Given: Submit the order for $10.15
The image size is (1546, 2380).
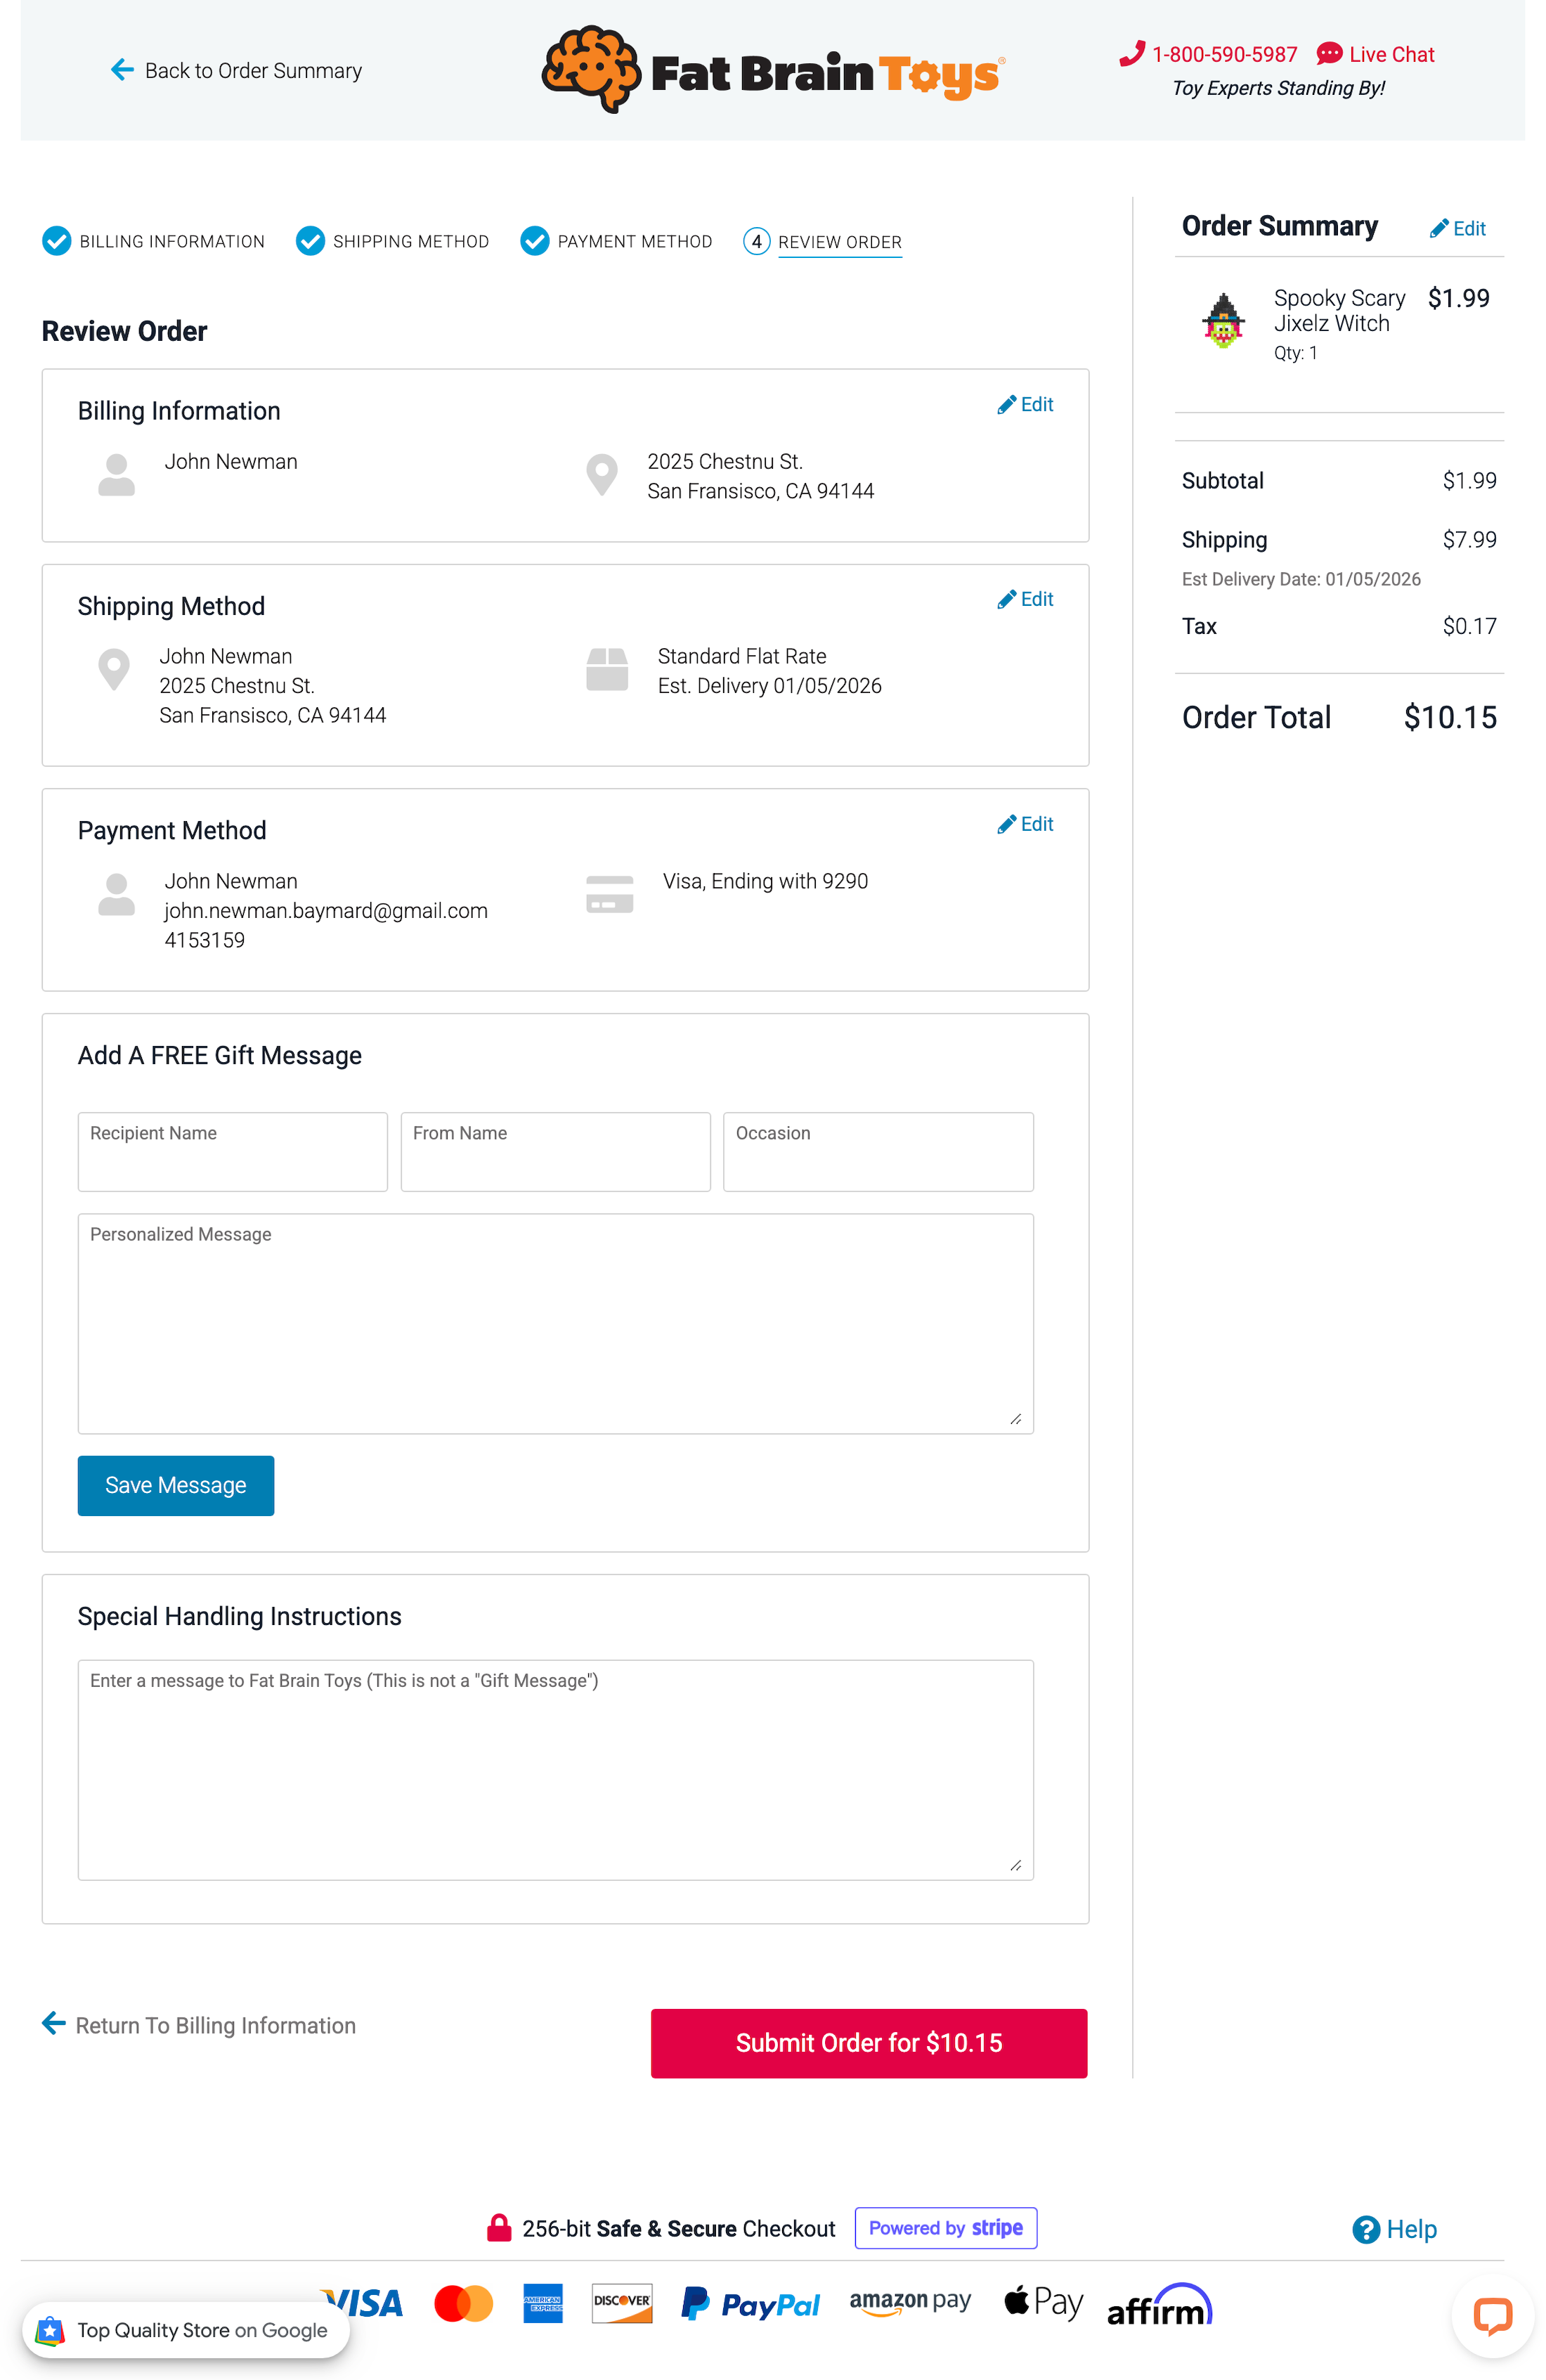Looking at the screenshot, I should click(868, 2043).
